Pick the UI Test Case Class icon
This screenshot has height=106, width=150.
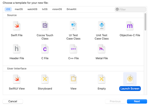click(73, 26)
